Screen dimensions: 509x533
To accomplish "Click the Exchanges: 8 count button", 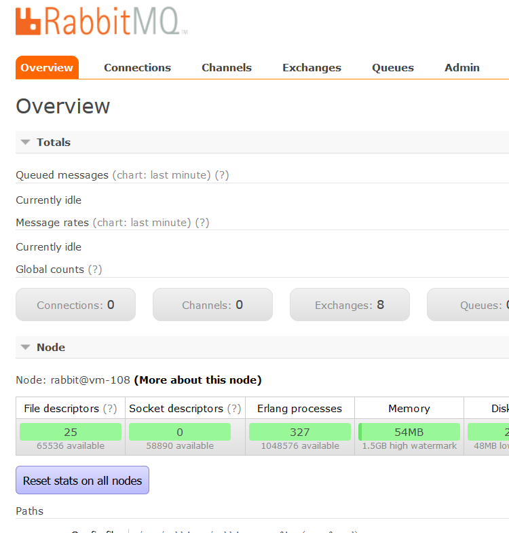I will click(350, 305).
